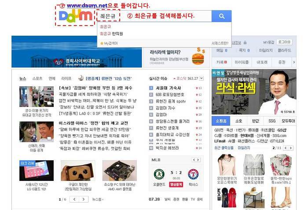
Task: Click the 로그아웃 button
Action: point(284,42)
